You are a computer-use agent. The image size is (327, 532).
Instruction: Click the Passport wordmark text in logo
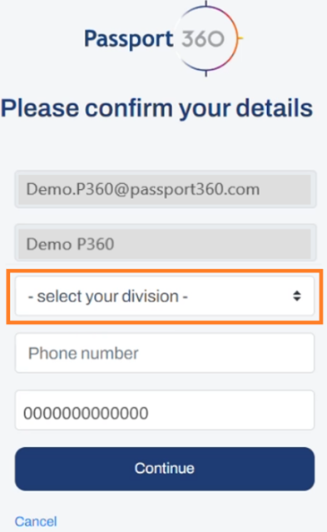(x=129, y=39)
